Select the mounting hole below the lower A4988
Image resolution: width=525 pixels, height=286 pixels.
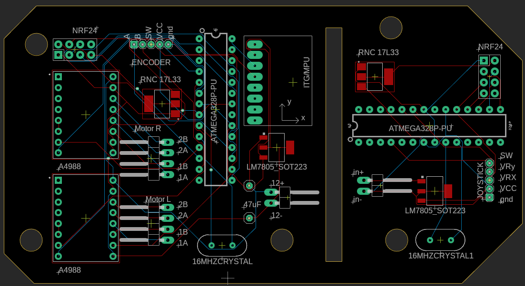click(x=31, y=240)
